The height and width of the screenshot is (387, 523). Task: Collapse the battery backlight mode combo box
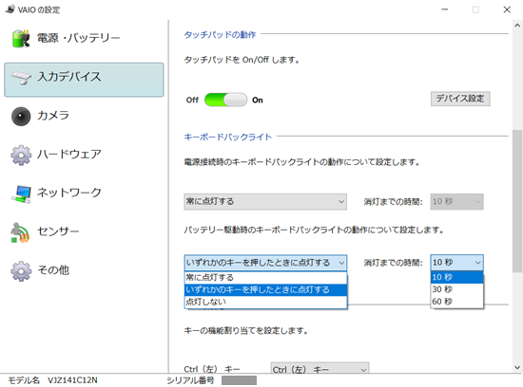click(265, 263)
